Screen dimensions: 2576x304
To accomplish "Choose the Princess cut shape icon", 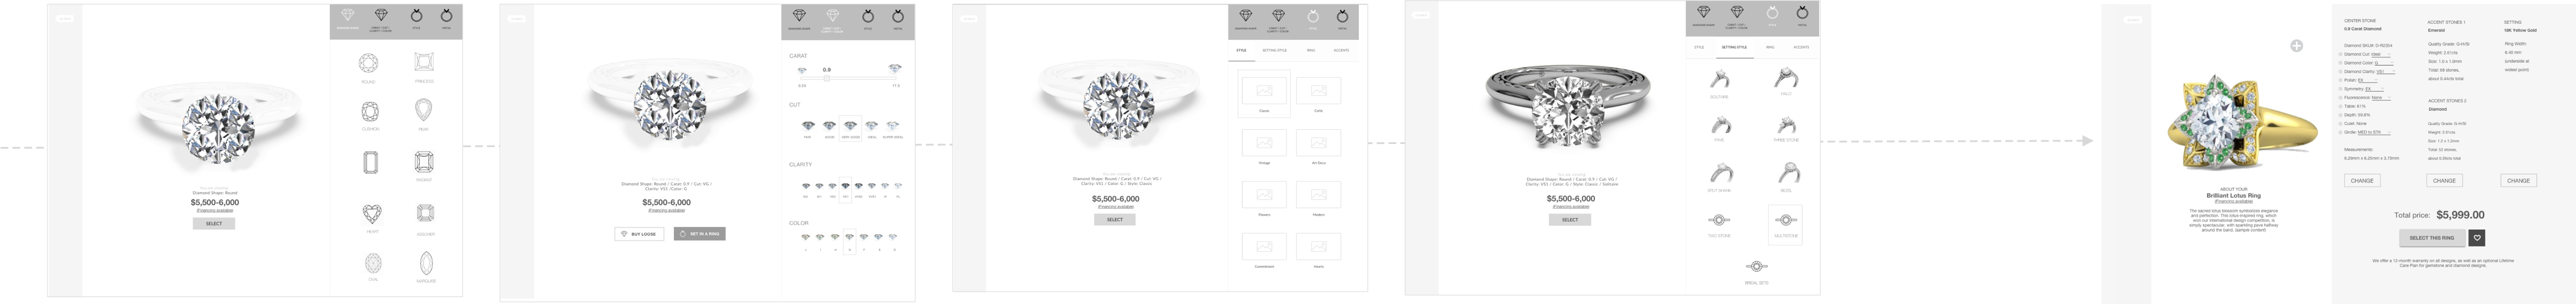I will pyautogui.click(x=424, y=62).
